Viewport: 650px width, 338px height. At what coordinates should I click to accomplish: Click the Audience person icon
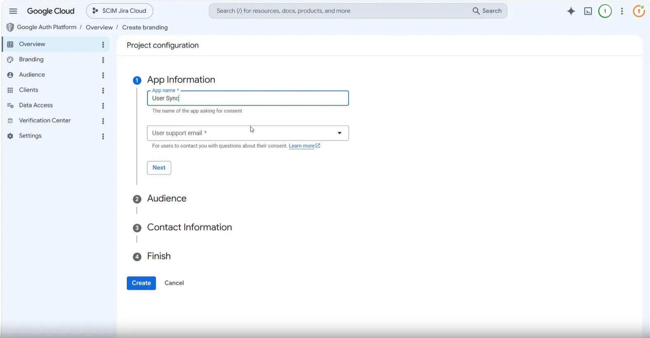10,75
